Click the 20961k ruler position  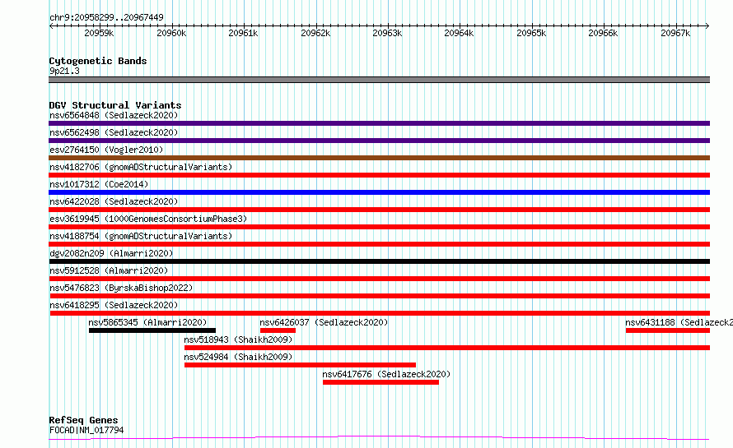coord(243,33)
